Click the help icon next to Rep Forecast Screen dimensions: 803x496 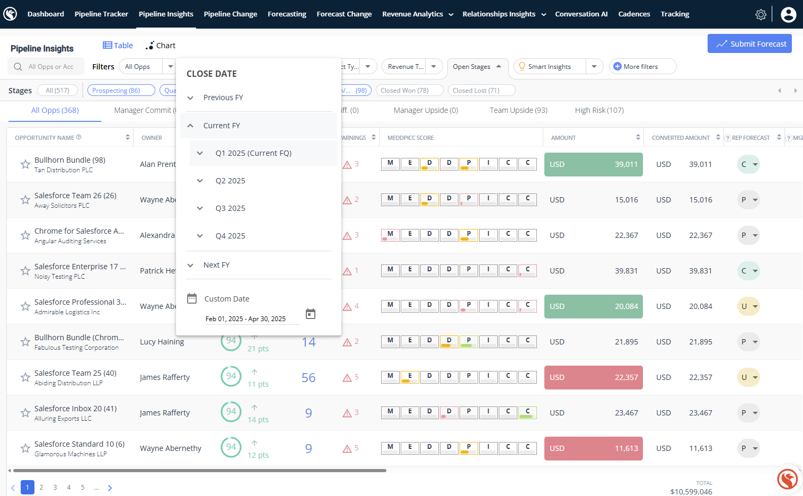(x=728, y=138)
